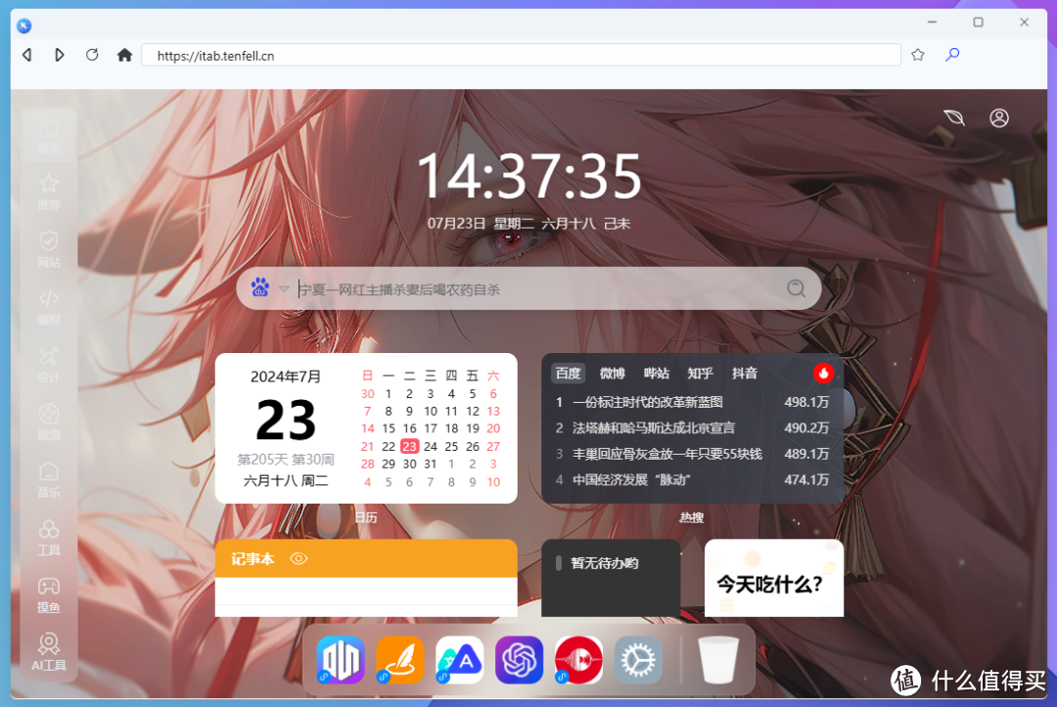Open the settings gear in the dock
The height and width of the screenshot is (707, 1057).
[x=638, y=660]
